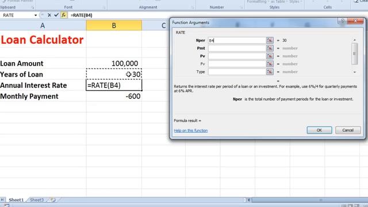This screenshot has height=207, width=368.
Task: Open the Name Box dropdown arrow
Action: click(36, 16)
